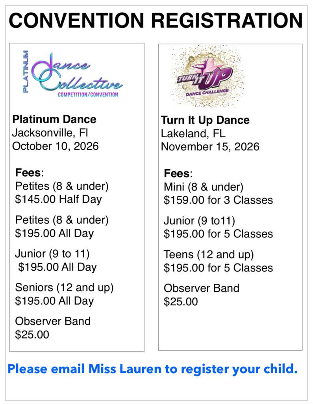Image resolution: width=313 pixels, height=404 pixels.
Task: Click the Petites $195.00 All Day fee
Action: pyautogui.click(x=62, y=226)
